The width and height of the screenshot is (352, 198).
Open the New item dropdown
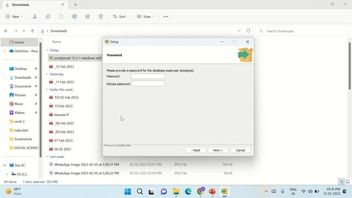point(14,16)
